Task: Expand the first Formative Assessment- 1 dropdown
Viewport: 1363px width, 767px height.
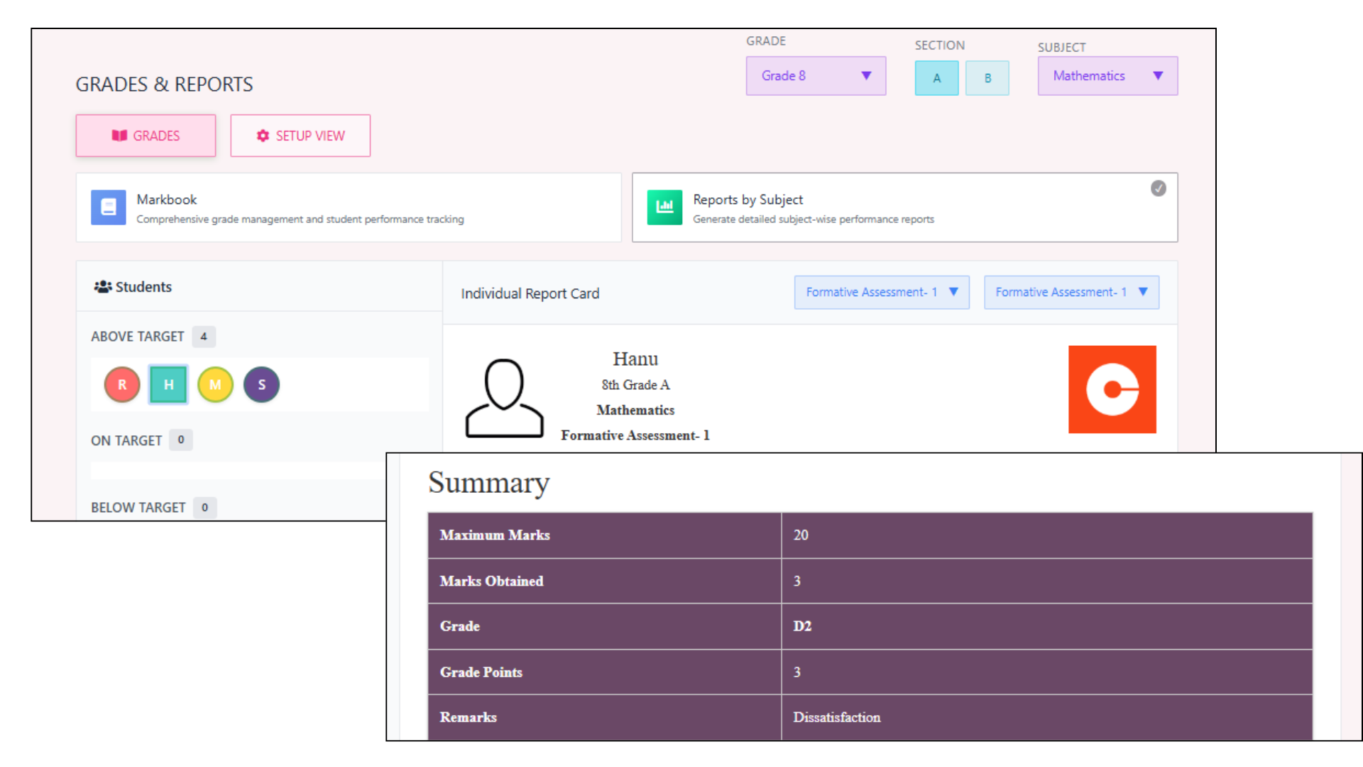Action: tap(881, 292)
